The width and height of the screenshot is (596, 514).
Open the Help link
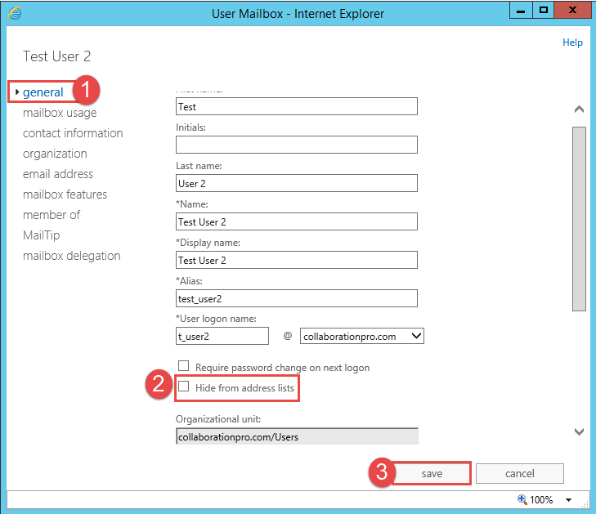point(572,42)
